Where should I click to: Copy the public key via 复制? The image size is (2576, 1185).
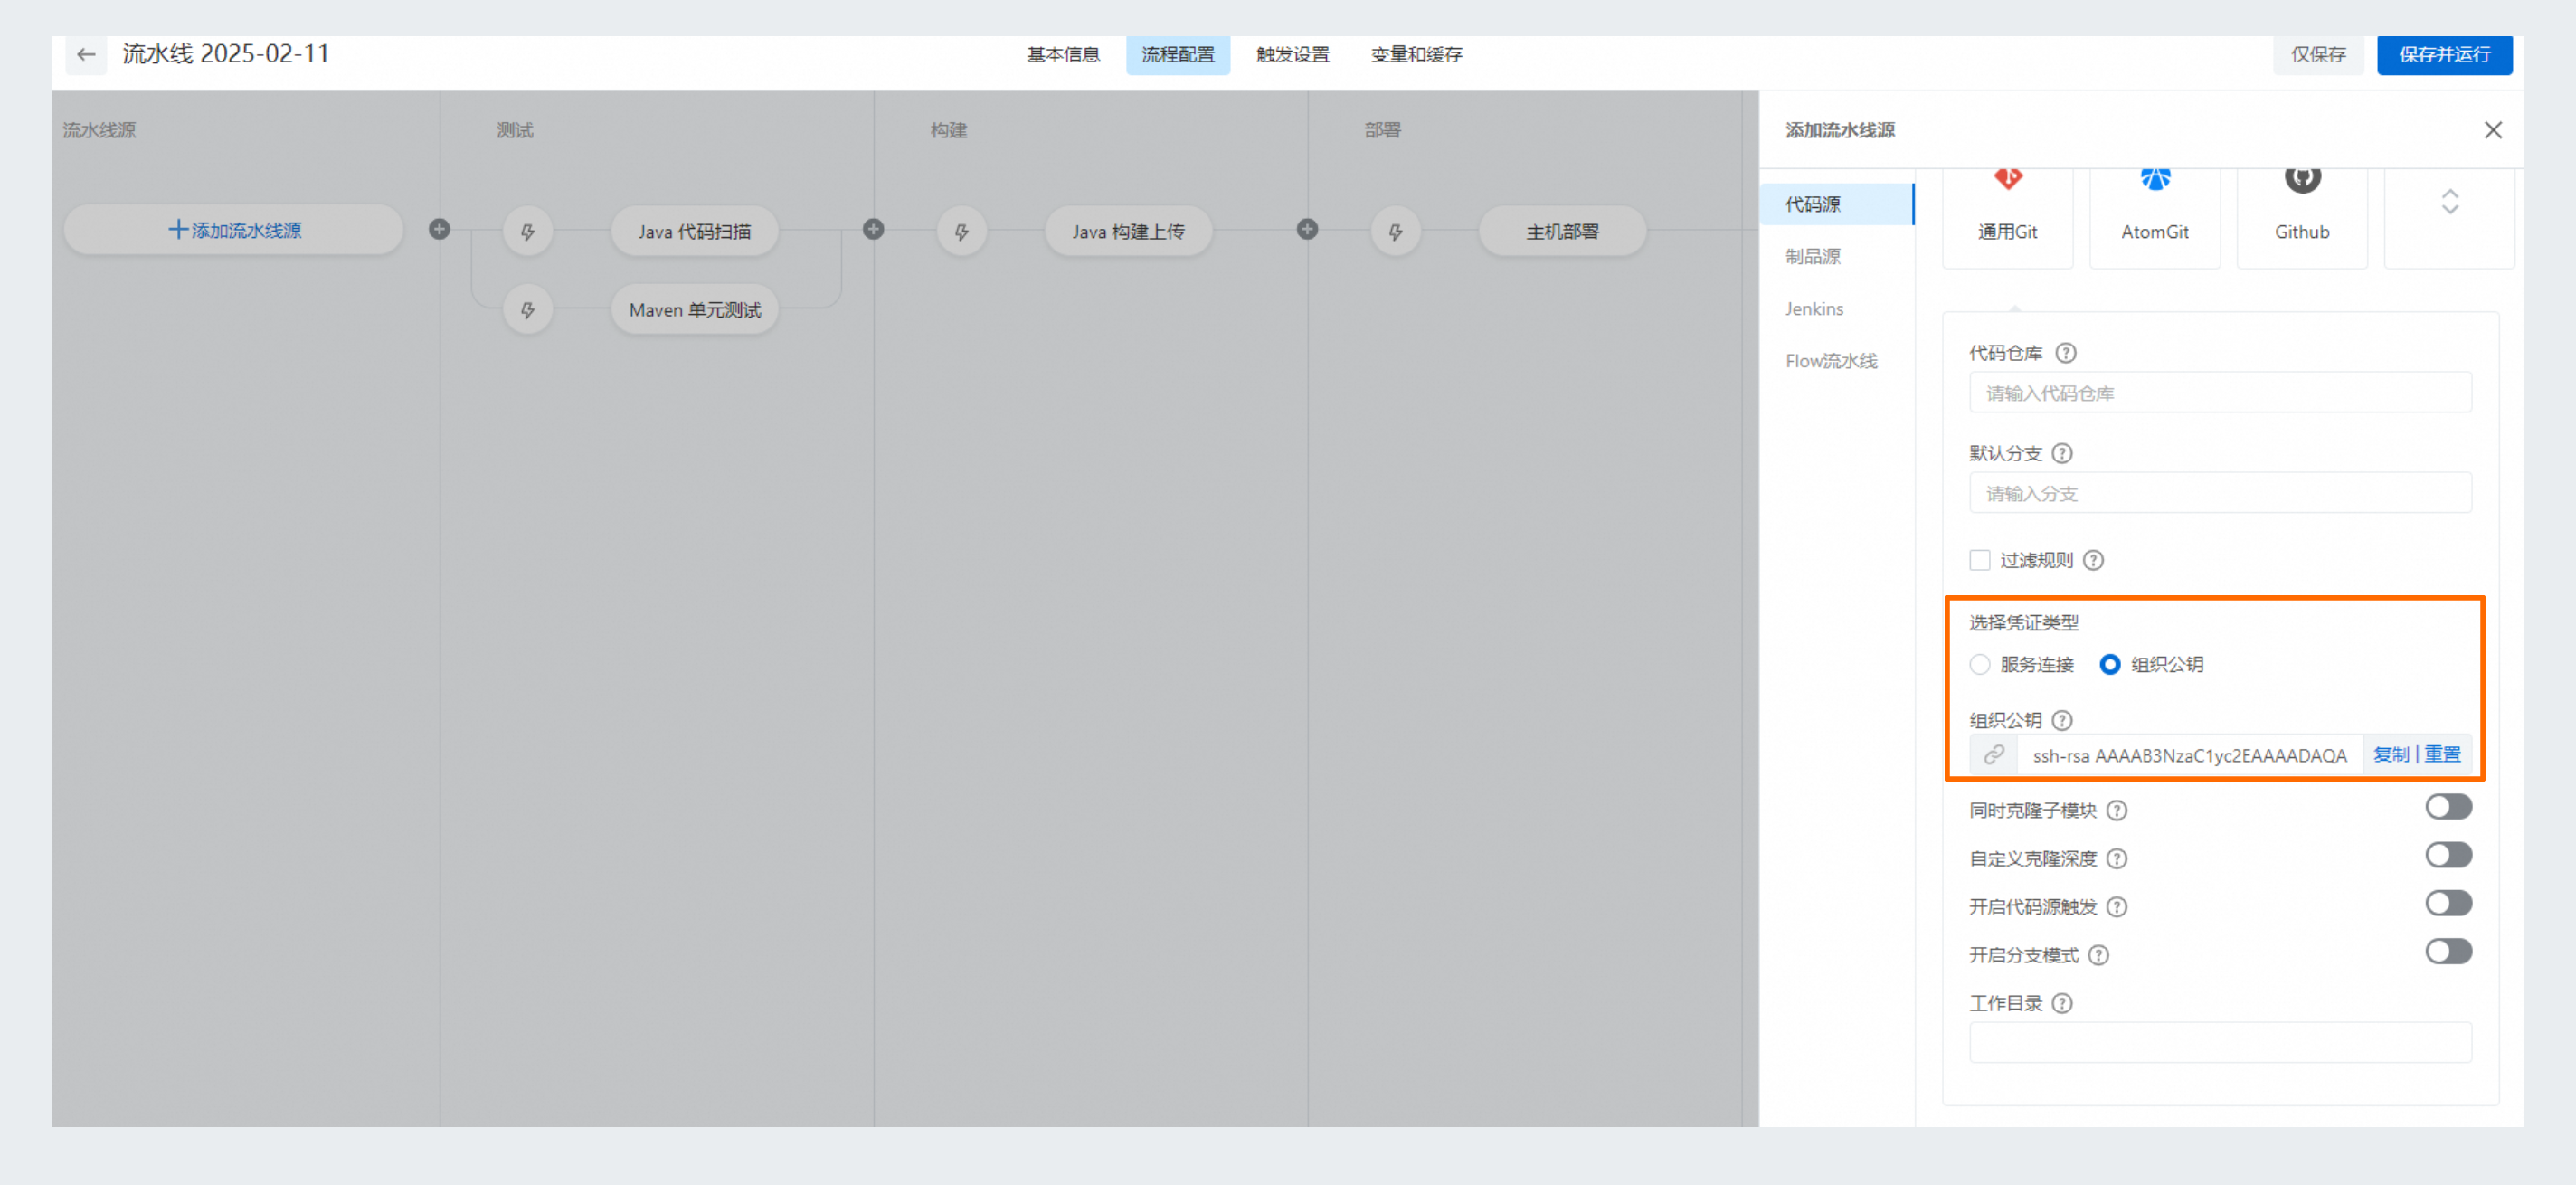coord(2391,755)
